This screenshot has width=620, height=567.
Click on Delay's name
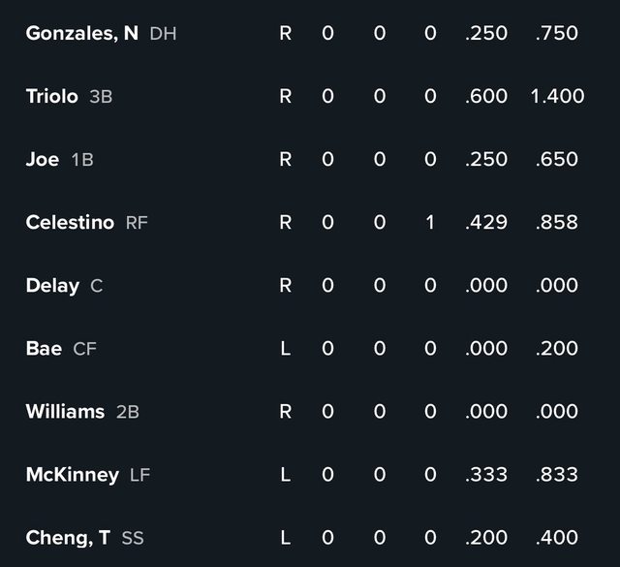[52, 286]
